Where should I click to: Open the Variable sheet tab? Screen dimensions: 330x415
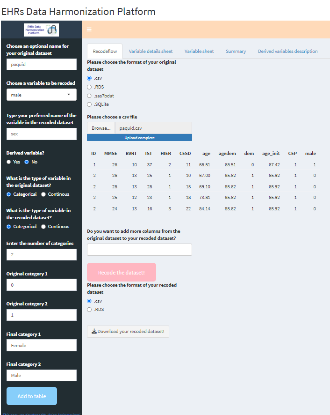(x=199, y=52)
